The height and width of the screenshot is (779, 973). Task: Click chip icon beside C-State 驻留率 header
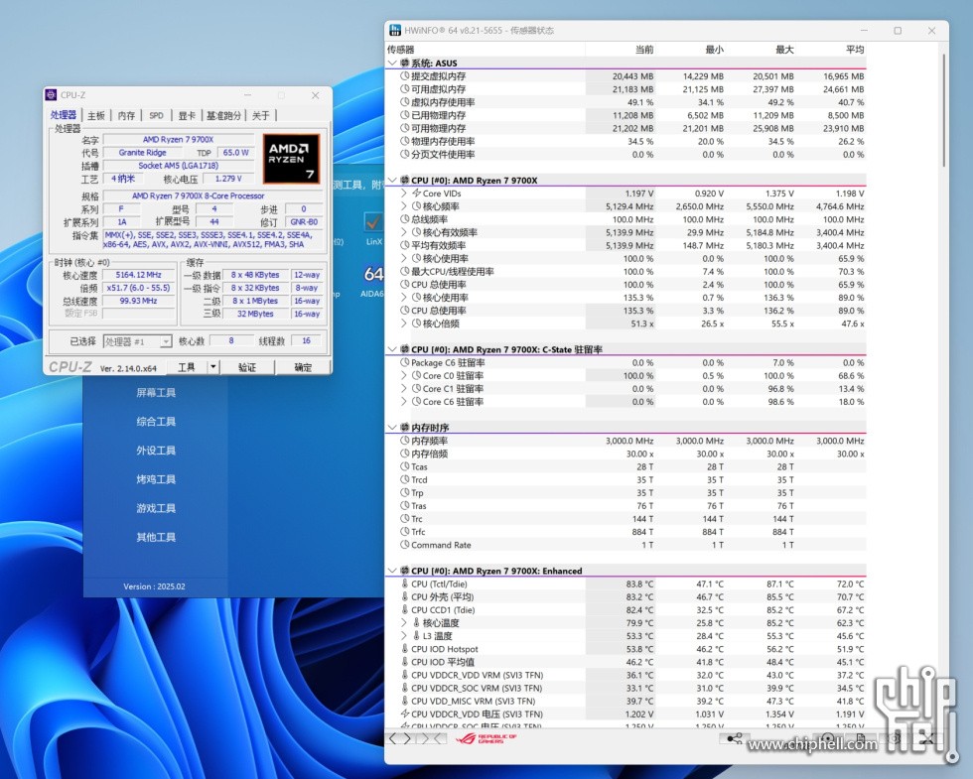pyautogui.click(x=405, y=349)
